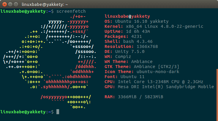Click the RAM usage line
Image resolution: width=218 pixels, height=121 pixels.
[134, 97]
